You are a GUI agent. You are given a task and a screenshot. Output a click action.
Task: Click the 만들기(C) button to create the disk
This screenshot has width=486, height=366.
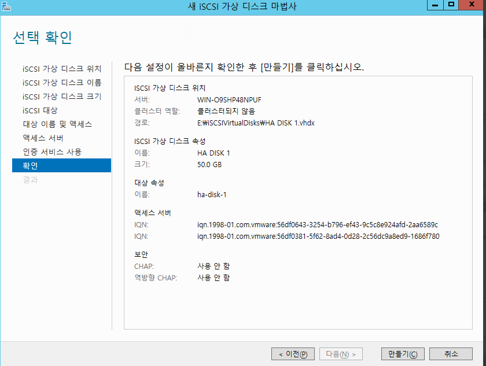pos(403,354)
